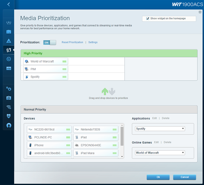Select the NC220-6619cd device entry
The width and height of the screenshot is (204, 185).
point(49,129)
